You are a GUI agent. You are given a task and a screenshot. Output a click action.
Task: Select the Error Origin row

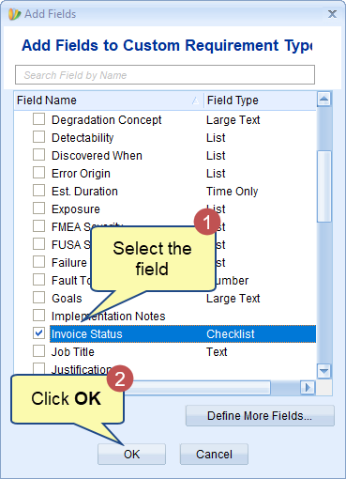coord(183,173)
